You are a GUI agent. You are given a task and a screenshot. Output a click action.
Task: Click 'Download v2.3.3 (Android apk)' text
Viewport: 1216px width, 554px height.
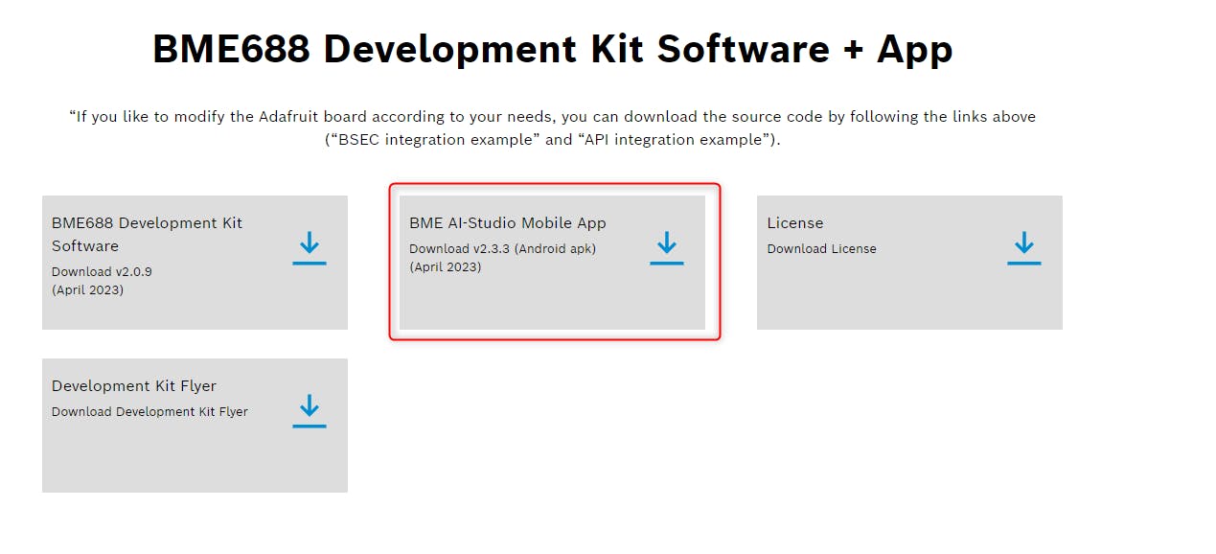pyautogui.click(x=503, y=248)
